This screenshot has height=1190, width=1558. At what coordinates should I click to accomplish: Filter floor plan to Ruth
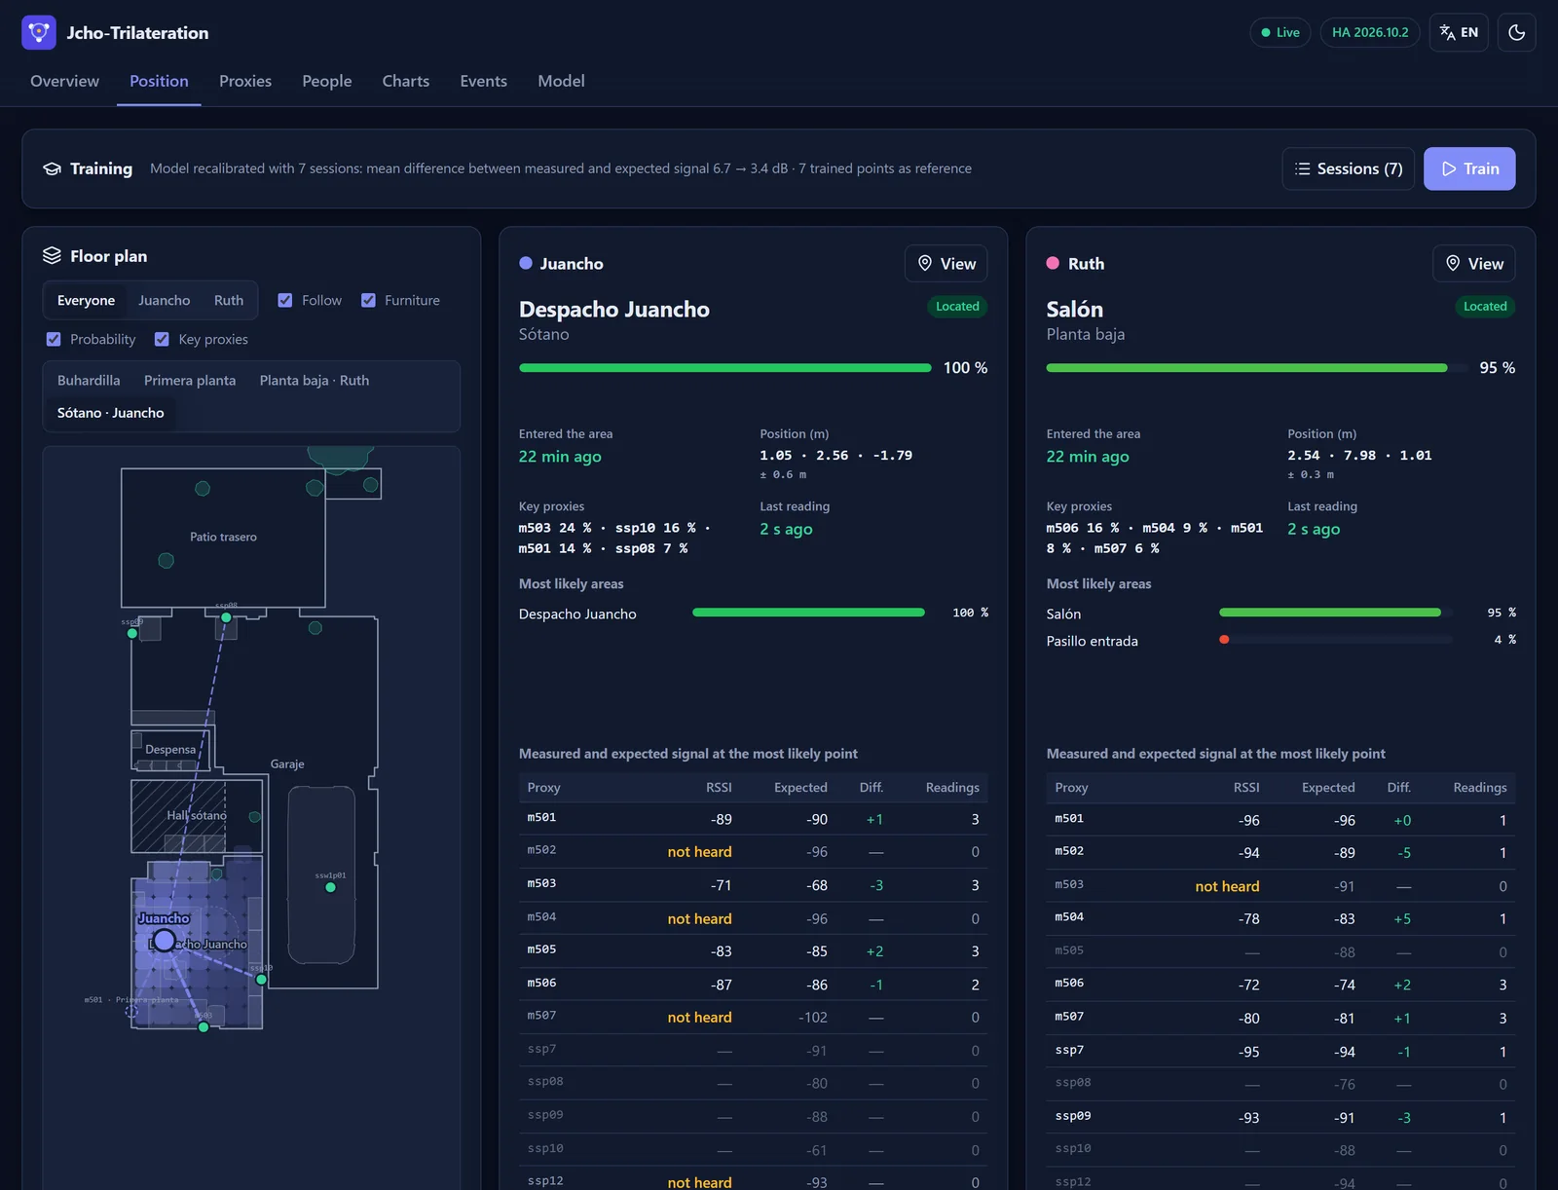tap(229, 300)
